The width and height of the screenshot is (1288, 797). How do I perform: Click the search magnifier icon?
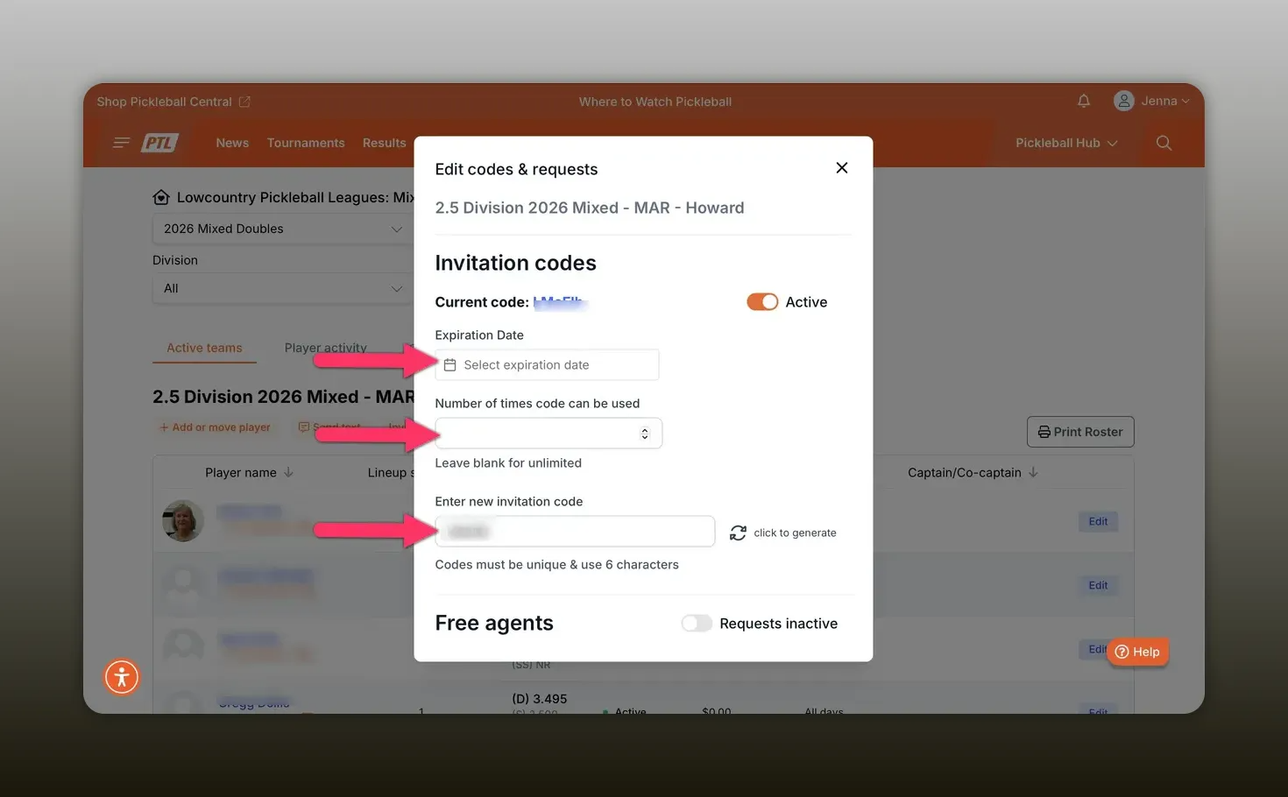[x=1164, y=142]
